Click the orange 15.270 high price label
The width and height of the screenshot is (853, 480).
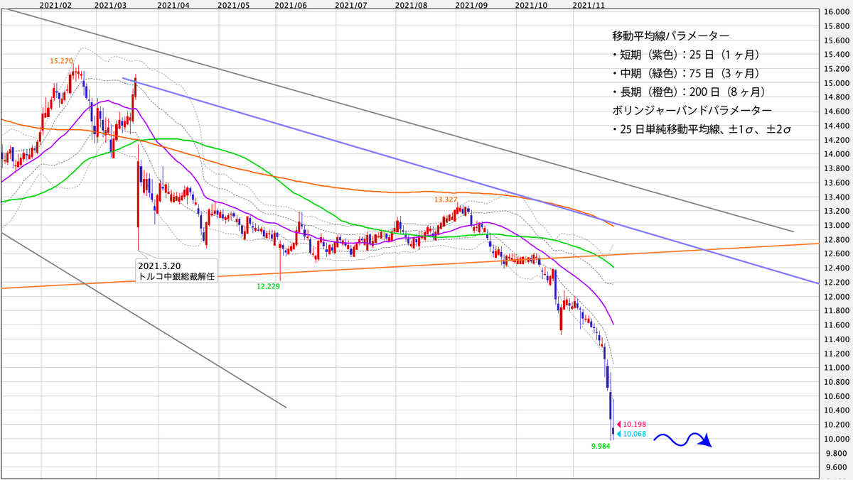click(x=62, y=61)
